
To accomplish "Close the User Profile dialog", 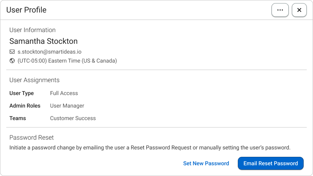I will 299,10.
